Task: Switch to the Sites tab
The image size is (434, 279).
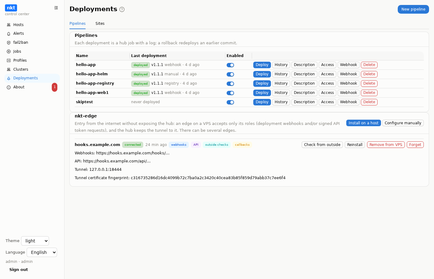Action: pos(100,24)
